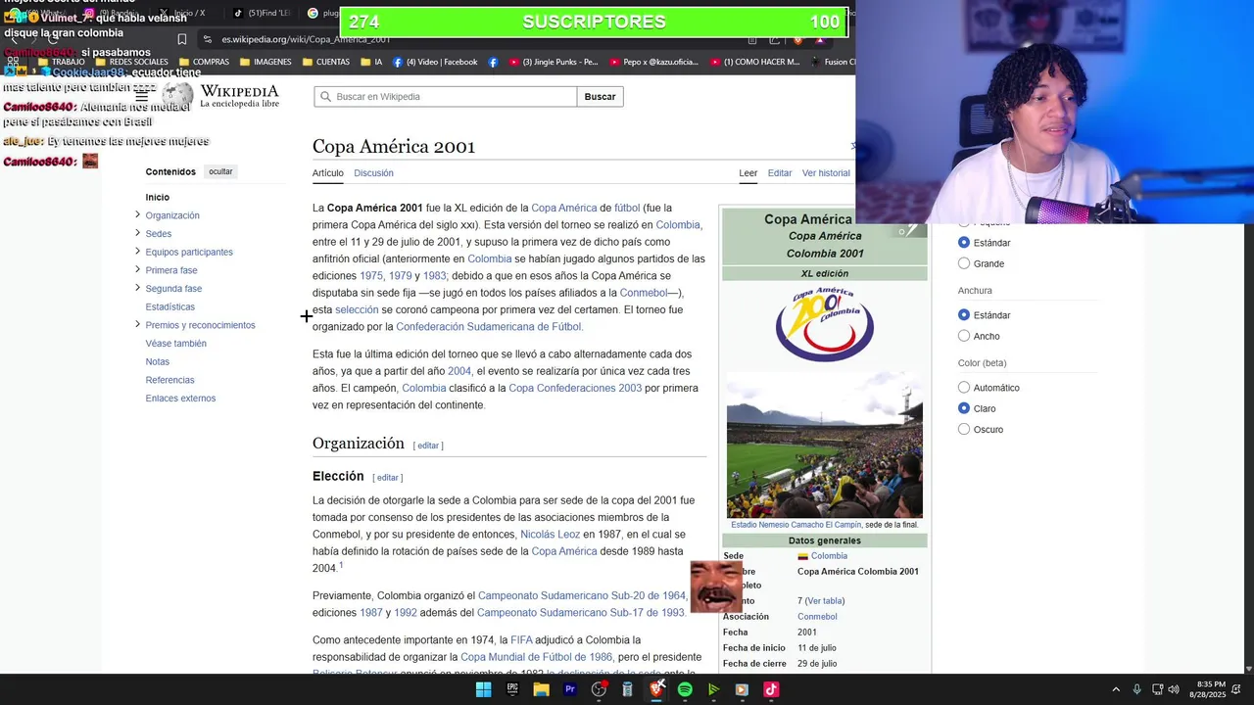Open the Jingle Punks YouTube bookmark

click(x=553, y=62)
